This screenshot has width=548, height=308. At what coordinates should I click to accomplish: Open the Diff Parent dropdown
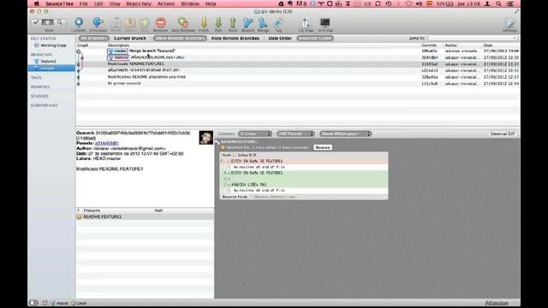[295, 133]
